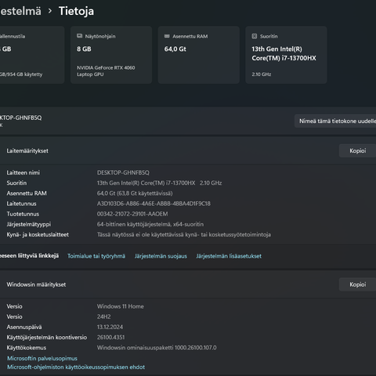Click Nimeä tämä tietokone uudelleen button
Viewport: 376px width, 376px height.
(x=335, y=121)
